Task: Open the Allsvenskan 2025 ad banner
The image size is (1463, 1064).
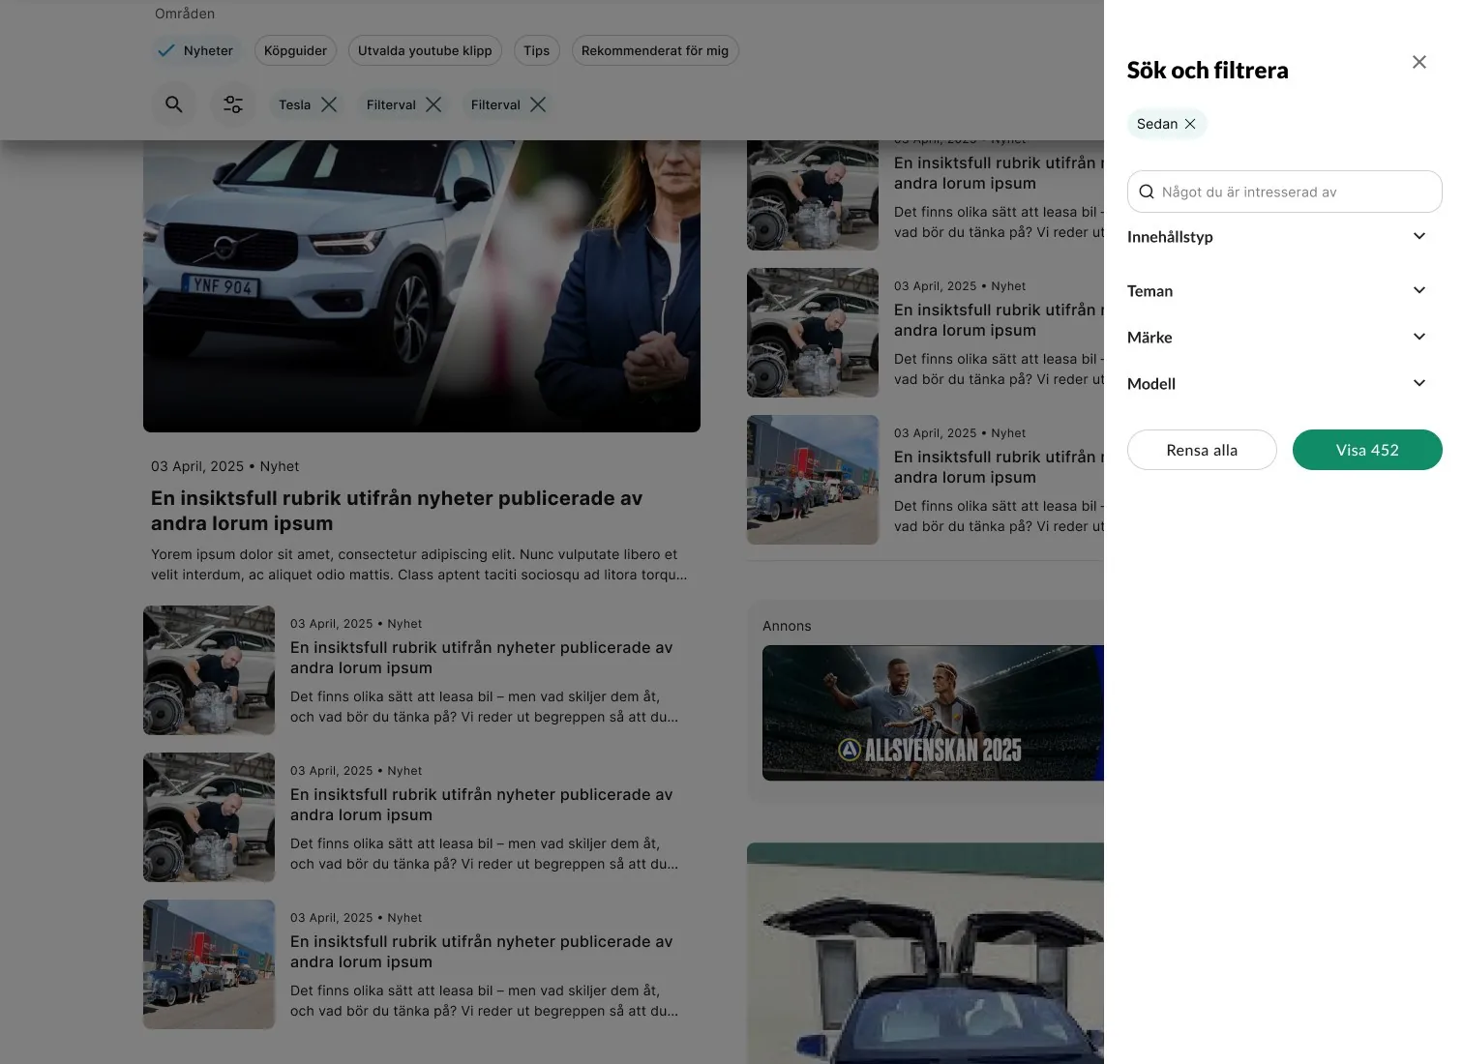Action: [933, 713]
